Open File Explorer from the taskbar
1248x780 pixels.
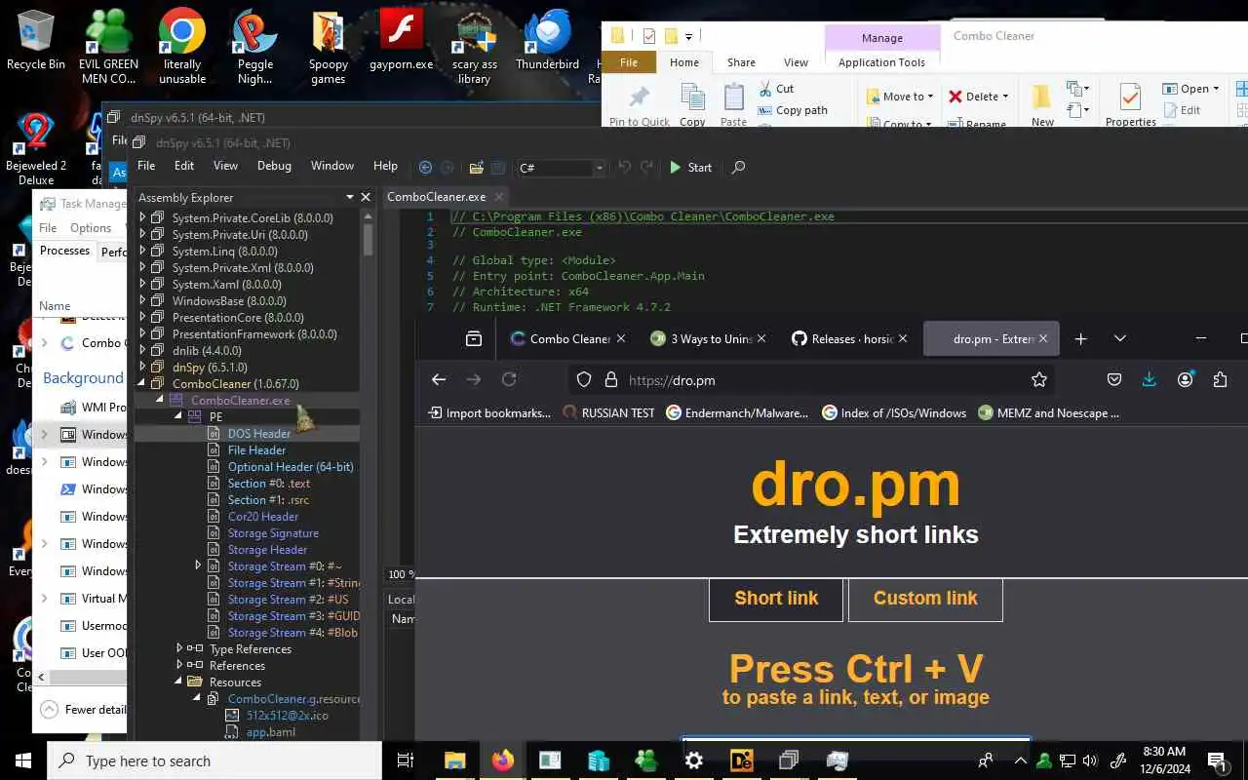pyautogui.click(x=455, y=760)
